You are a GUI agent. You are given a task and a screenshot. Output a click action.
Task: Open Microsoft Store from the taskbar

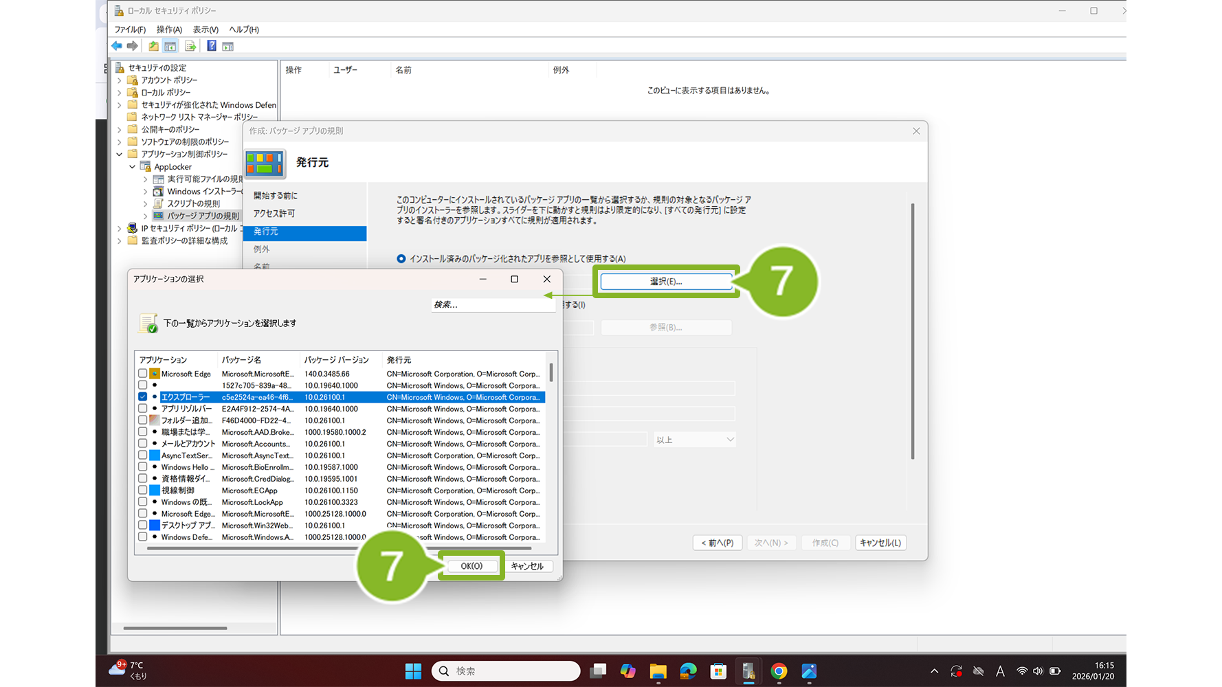pos(718,671)
